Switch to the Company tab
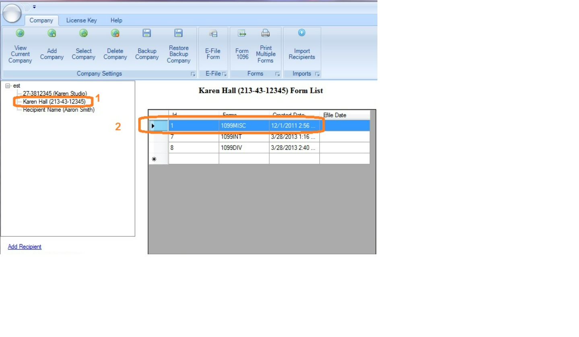 (x=41, y=20)
